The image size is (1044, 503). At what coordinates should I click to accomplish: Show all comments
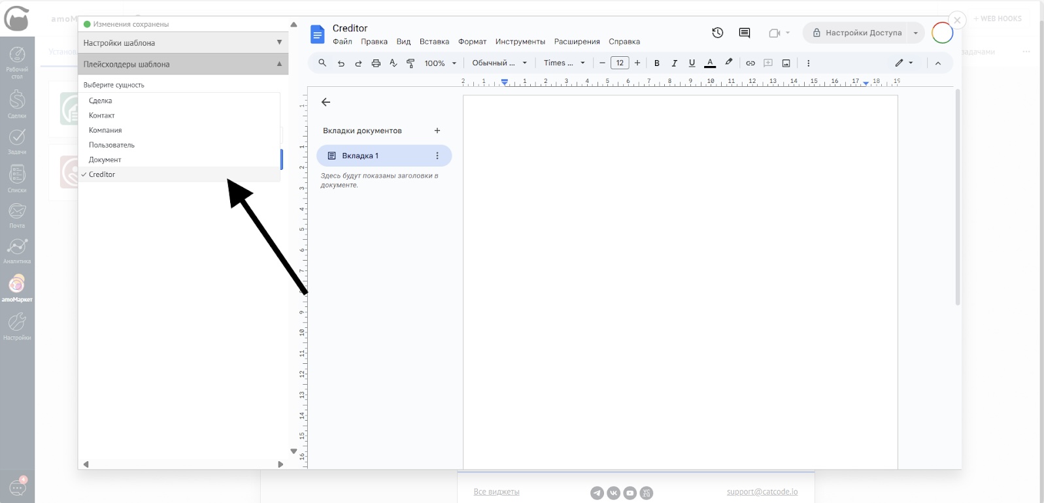pyautogui.click(x=745, y=33)
